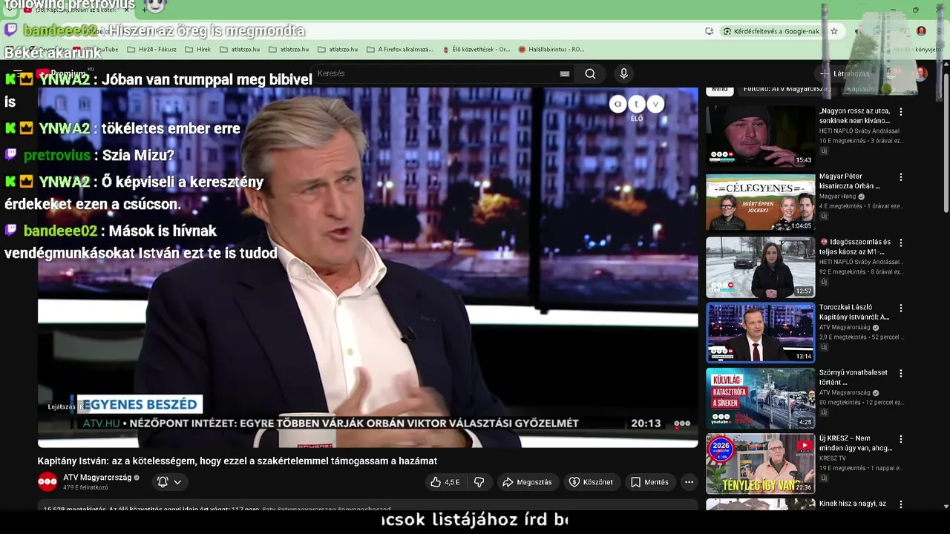
Task: Open the Élő közvetítések bookmark
Action: pyautogui.click(x=476, y=49)
